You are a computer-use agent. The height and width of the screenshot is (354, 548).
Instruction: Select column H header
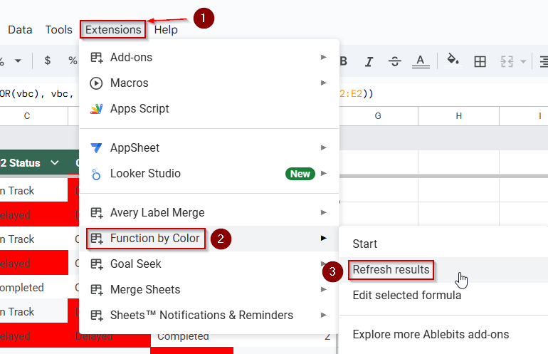point(459,116)
